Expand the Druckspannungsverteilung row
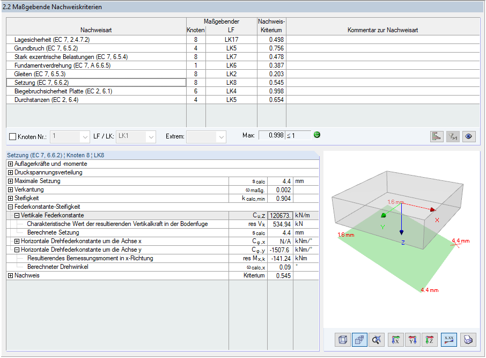The image size is (486, 358). [10, 172]
